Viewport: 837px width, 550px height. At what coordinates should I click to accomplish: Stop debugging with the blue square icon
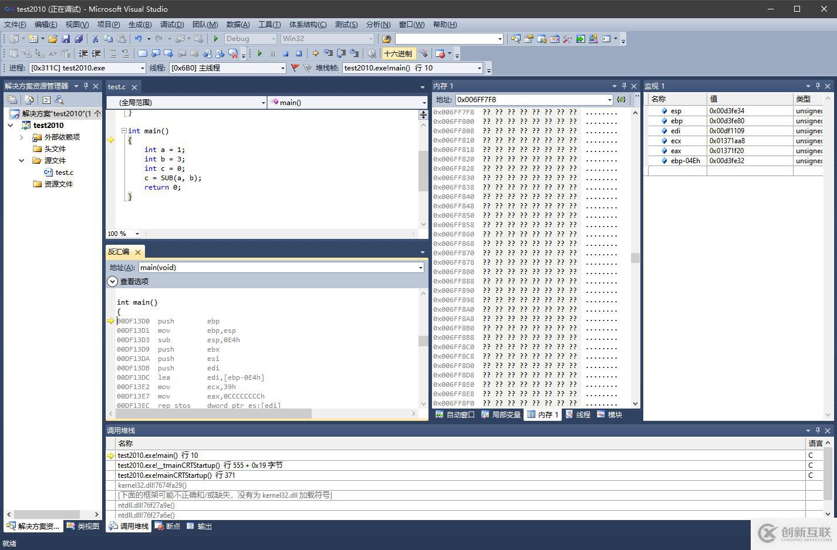point(285,53)
